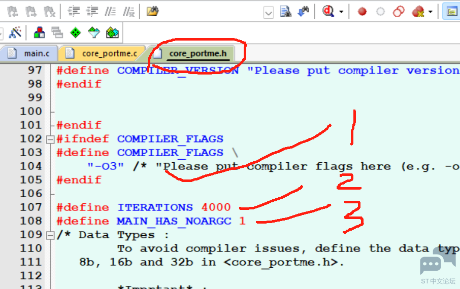Viewport: 460px width, 289px height.
Task: Open Options for Target wand icon
Action: pos(15,32)
